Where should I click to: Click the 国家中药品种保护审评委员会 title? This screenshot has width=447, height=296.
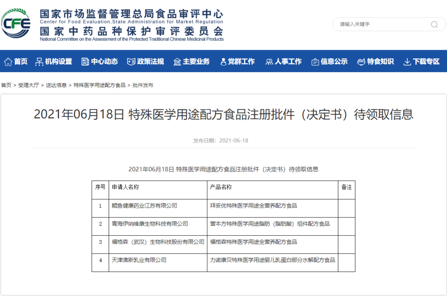(132, 31)
